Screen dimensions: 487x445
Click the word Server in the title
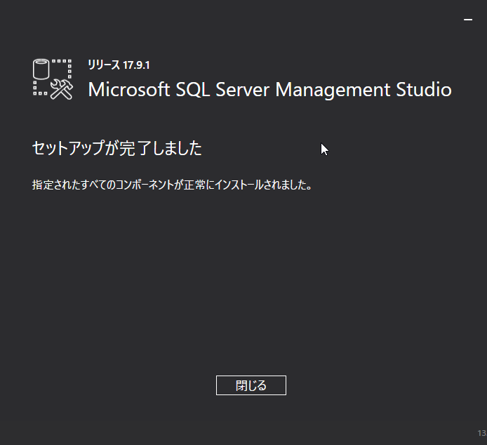coord(243,90)
